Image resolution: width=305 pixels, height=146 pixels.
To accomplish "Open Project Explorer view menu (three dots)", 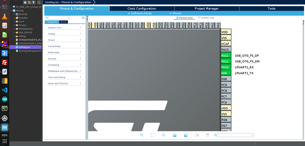I will coord(39,2).
